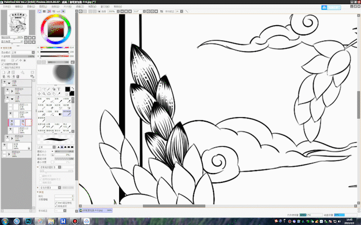Click the black foreground color swatch

point(67,89)
